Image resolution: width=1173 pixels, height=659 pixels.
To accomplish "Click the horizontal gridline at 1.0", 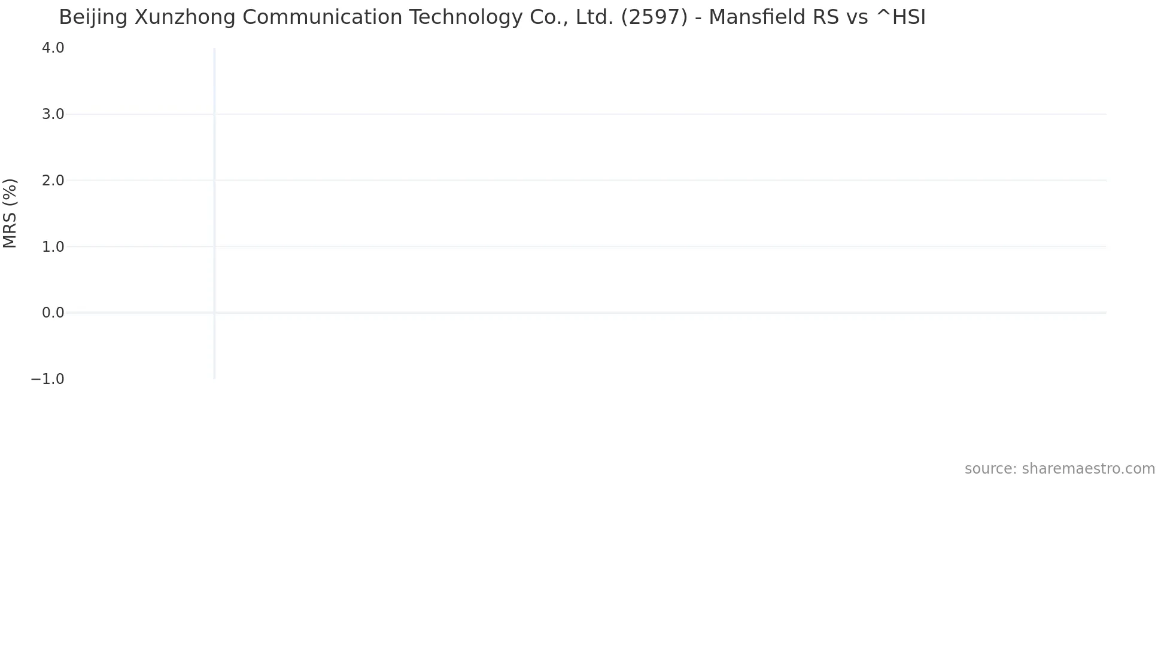I will 598,246.
